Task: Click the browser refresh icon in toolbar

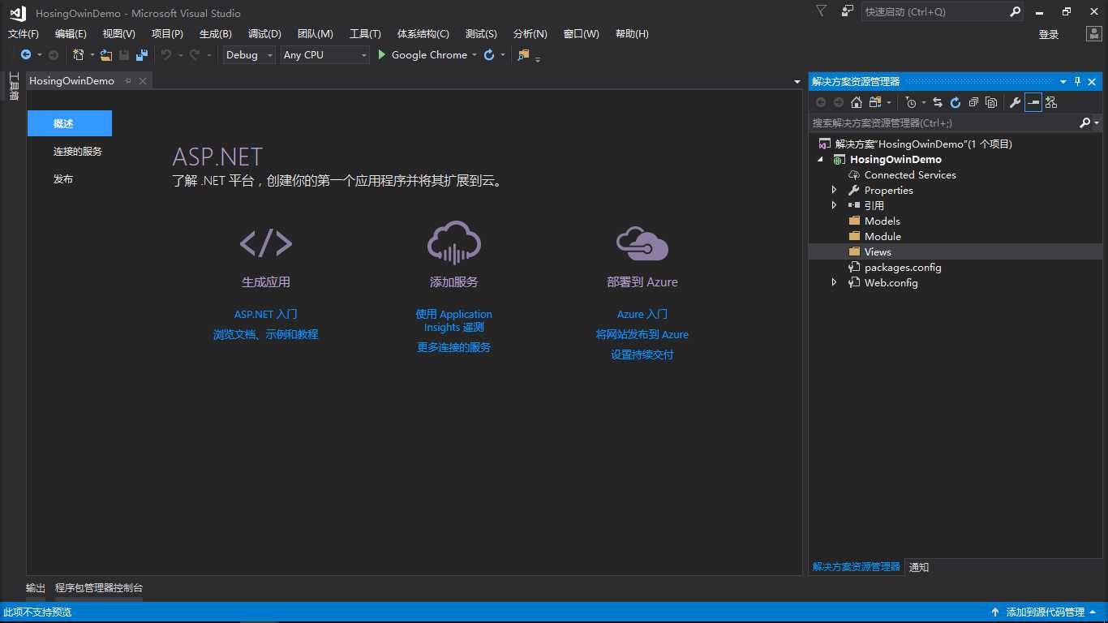Action: (x=489, y=54)
